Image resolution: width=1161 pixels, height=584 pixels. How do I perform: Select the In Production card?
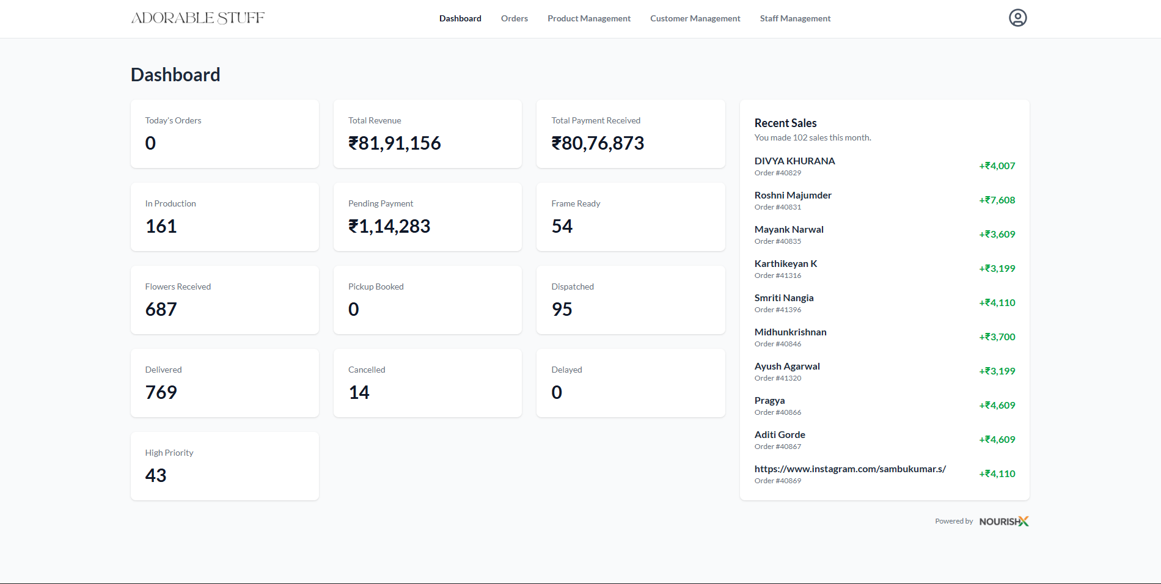pyautogui.click(x=224, y=216)
